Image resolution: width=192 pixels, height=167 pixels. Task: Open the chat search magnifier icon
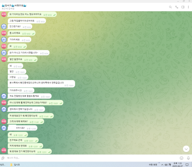(170, 7)
